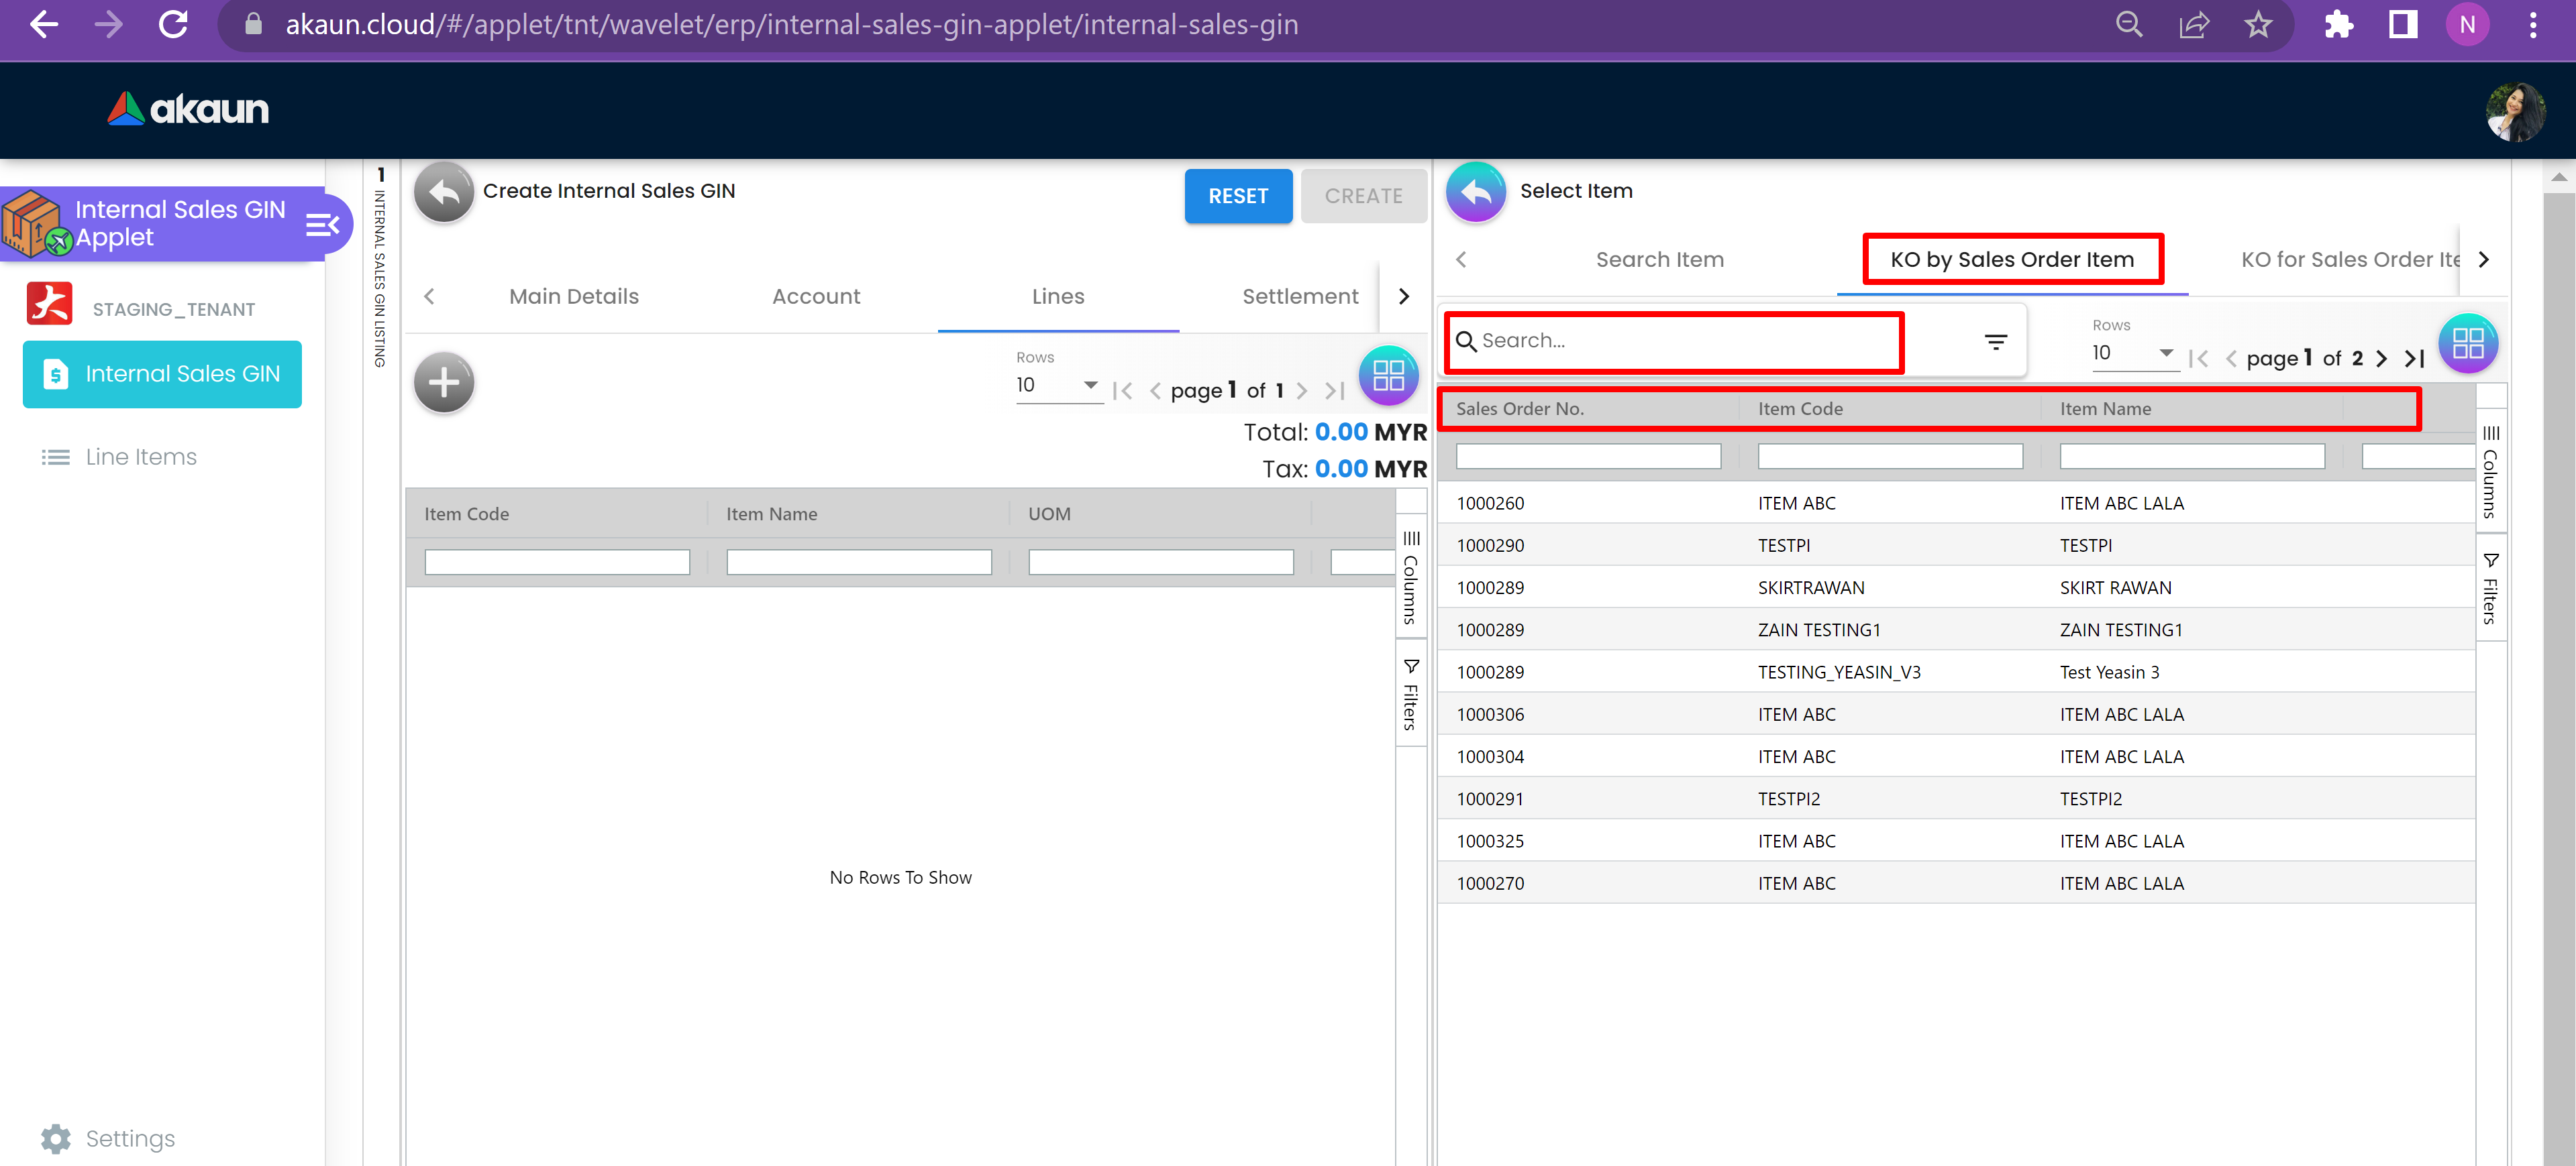Screen dimensions: 2576x1166
Task: Click the filter icon next to Search box
Action: (1995, 342)
